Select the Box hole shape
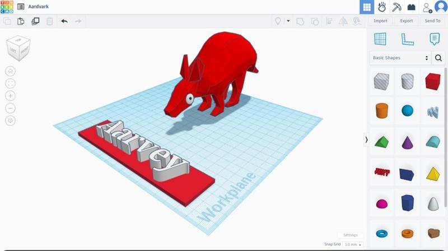The width and height of the screenshot is (448, 251). tap(381, 81)
